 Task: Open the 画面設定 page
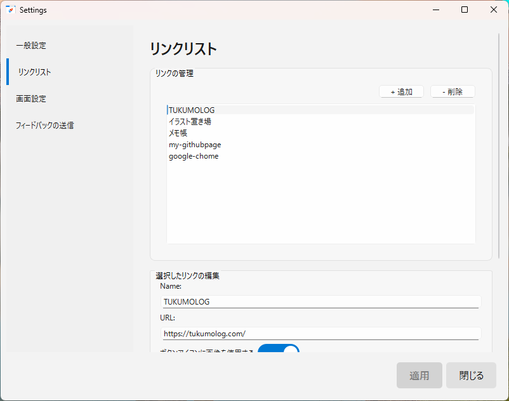(70, 98)
